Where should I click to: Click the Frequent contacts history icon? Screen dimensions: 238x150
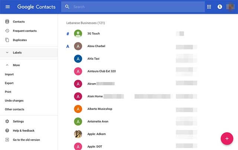pos(7,31)
